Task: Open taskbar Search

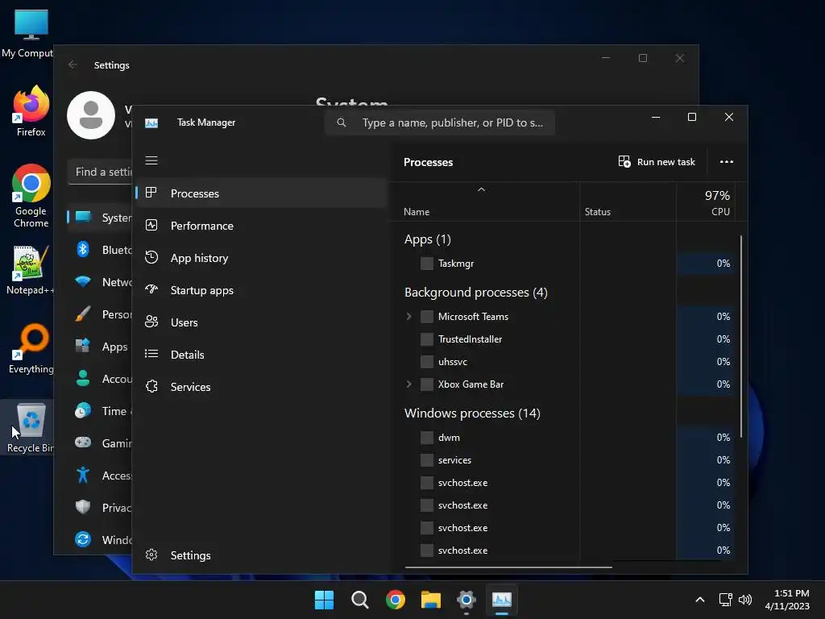Action: (x=360, y=600)
